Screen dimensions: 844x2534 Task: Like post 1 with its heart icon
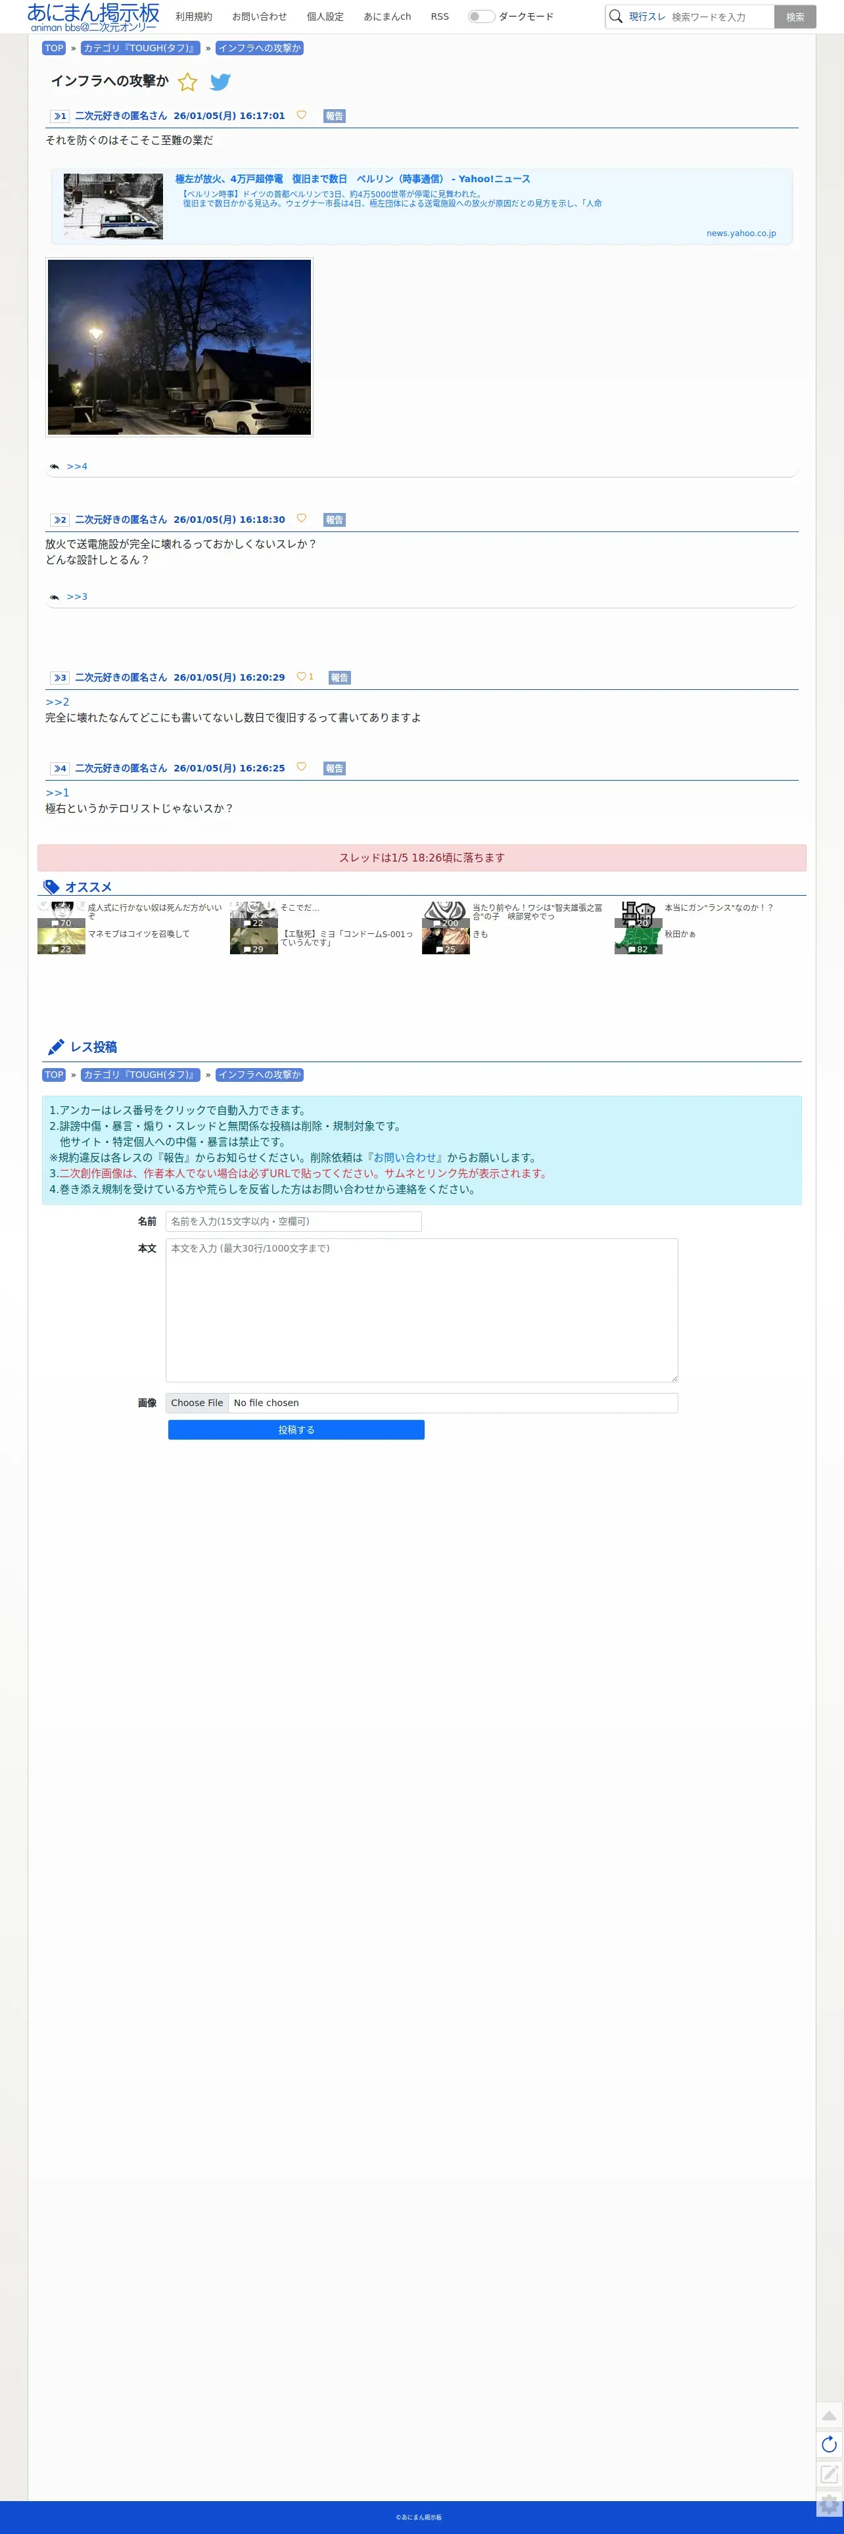pos(301,115)
